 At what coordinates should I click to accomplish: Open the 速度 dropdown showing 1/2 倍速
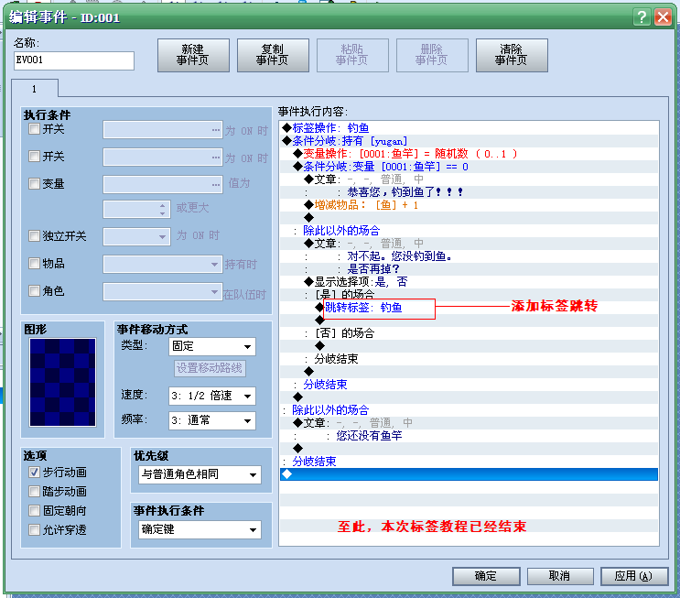[x=212, y=396]
